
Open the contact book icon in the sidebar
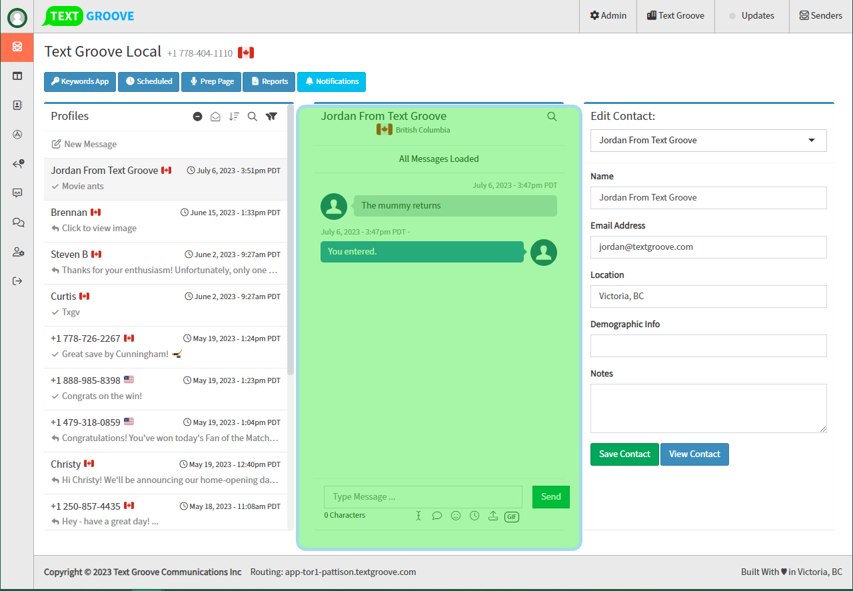coord(17,105)
